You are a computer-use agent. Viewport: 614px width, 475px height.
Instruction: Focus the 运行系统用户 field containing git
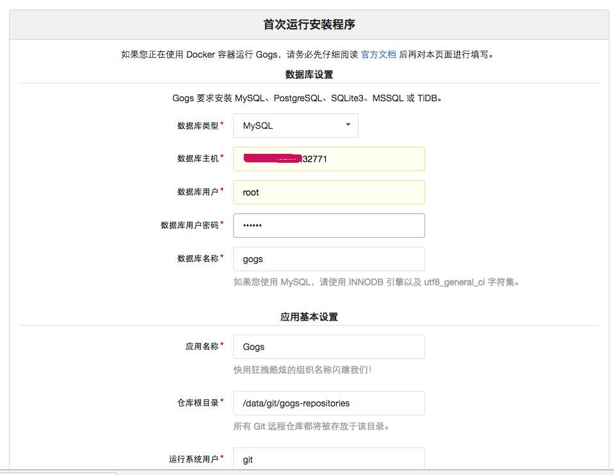pyautogui.click(x=329, y=458)
